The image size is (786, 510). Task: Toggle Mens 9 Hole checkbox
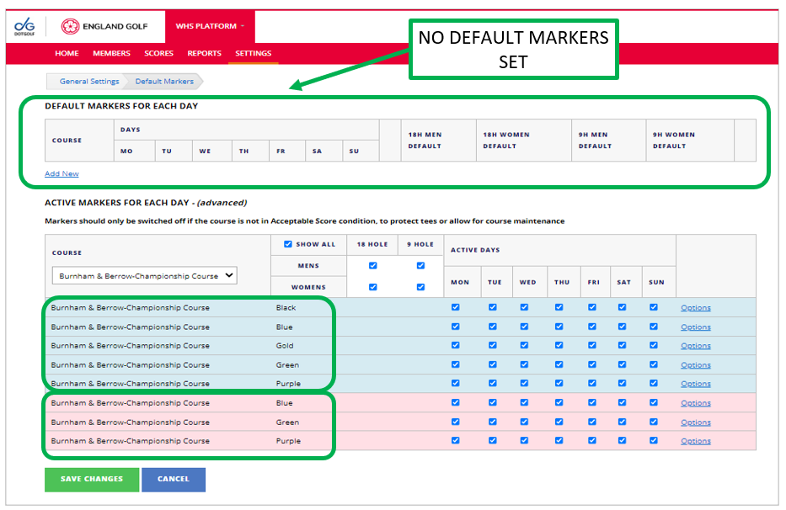point(420,266)
